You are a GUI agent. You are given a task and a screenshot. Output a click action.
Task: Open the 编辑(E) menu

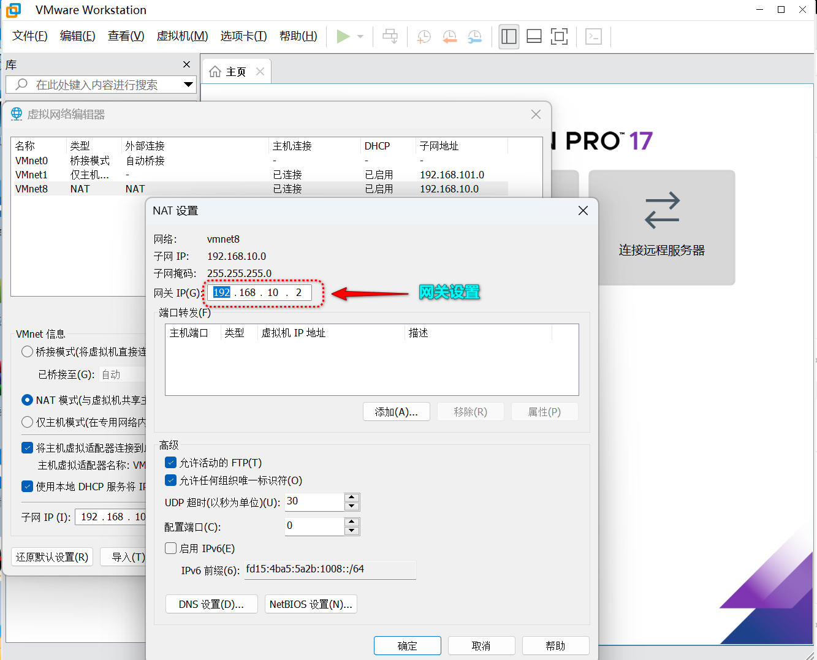pyautogui.click(x=78, y=36)
